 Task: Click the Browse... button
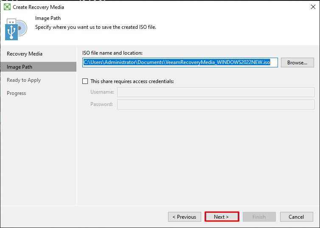click(298, 63)
